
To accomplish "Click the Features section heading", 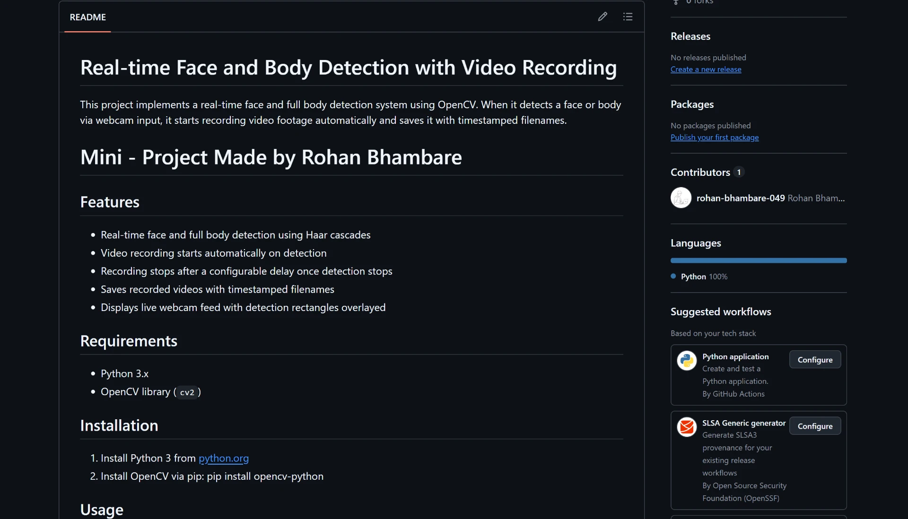I will tap(110, 202).
